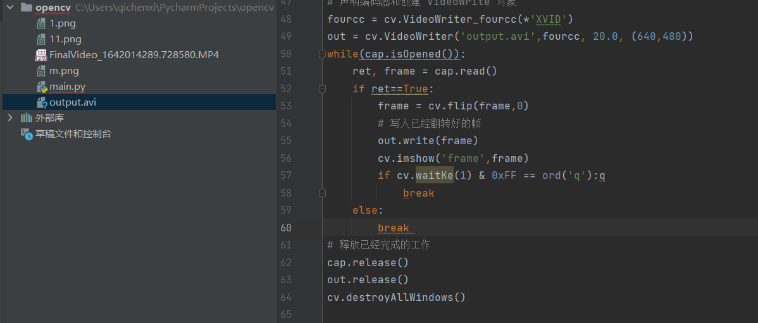Select 草稿文件和控制台 tree entry
758x323 pixels.
(73, 134)
